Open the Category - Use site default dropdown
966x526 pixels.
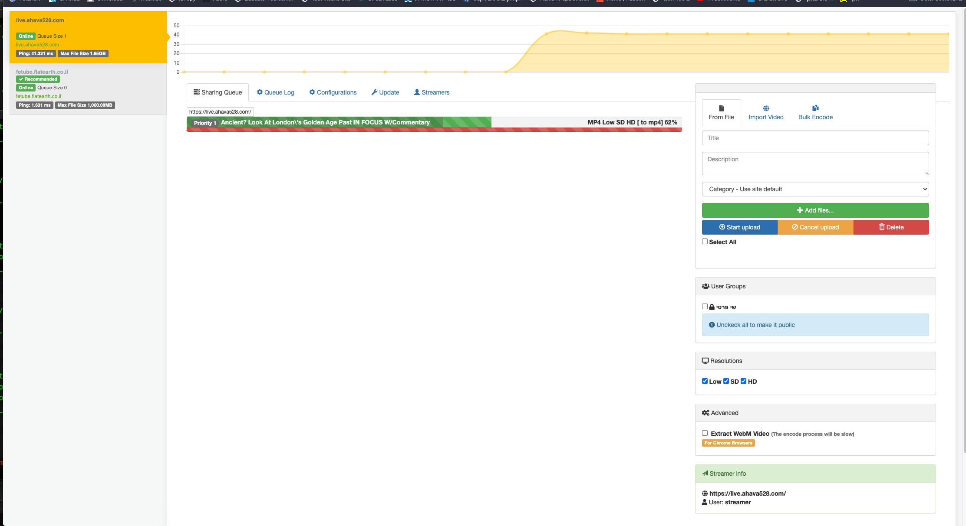[815, 189]
